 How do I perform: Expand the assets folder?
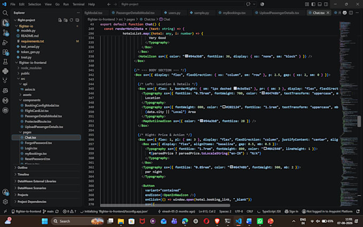(20, 95)
